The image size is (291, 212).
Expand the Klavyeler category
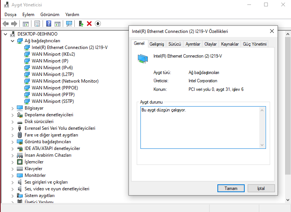pyautogui.click(x=12, y=169)
